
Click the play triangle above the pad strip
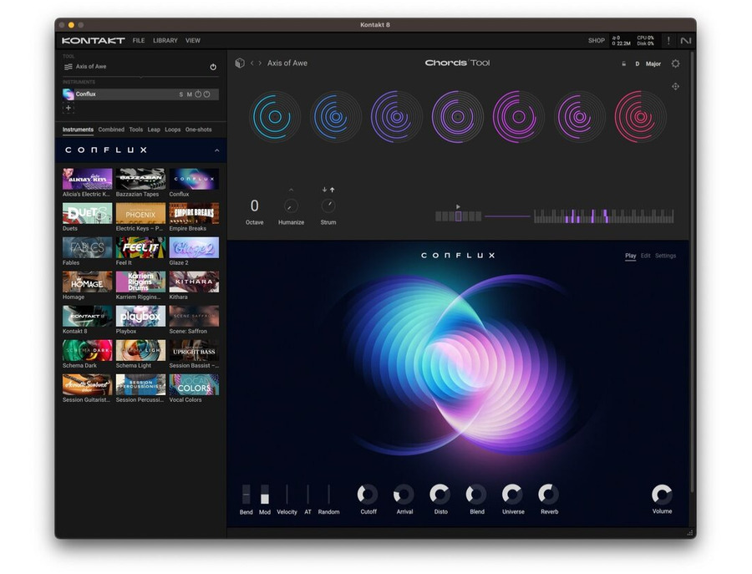tap(458, 206)
